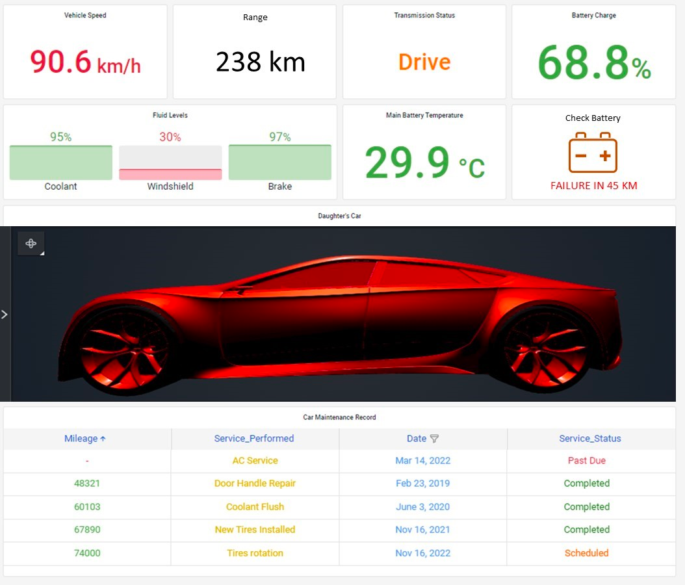Click the Mileage column header

(81, 438)
